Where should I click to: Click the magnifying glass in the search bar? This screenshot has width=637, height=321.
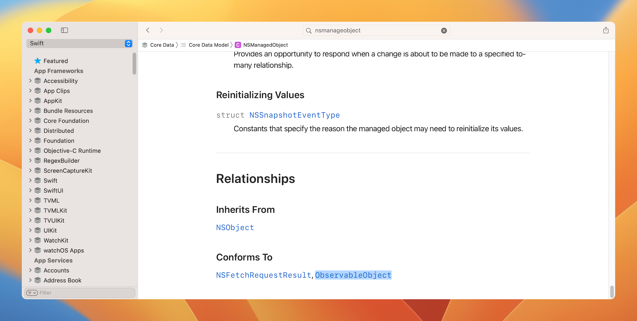[x=309, y=30]
